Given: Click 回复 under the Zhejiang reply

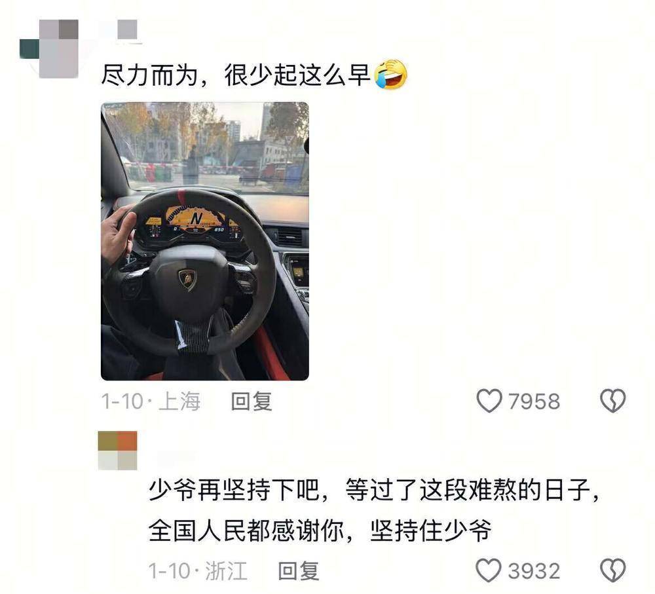Looking at the screenshot, I should pyautogui.click(x=299, y=570).
